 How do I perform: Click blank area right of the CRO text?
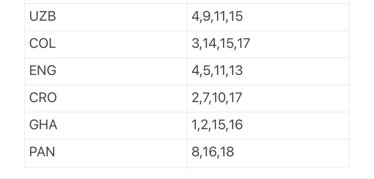[122, 98]
